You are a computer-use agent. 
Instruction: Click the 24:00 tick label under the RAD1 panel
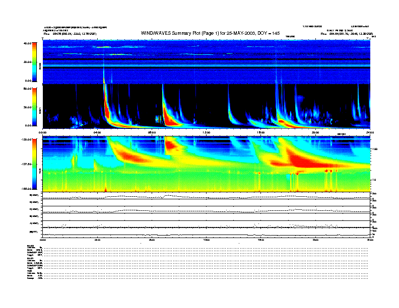click(370, 132)
